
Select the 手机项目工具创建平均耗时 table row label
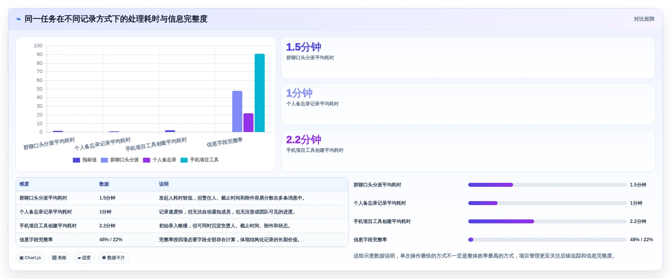(48, 226)
